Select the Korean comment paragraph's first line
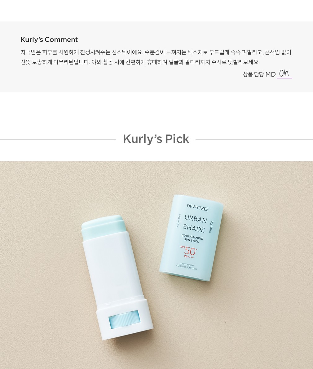This screenshot has height=369, width=313. click(156, 52)
